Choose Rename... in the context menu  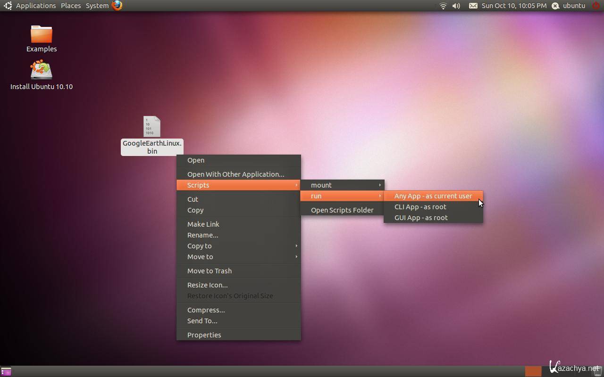[239, 235]
